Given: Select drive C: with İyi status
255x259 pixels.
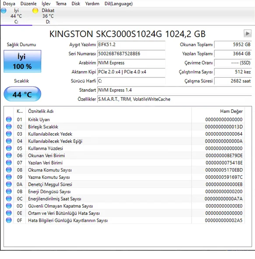Looking at the screenshot, I should tap(16, 16).
